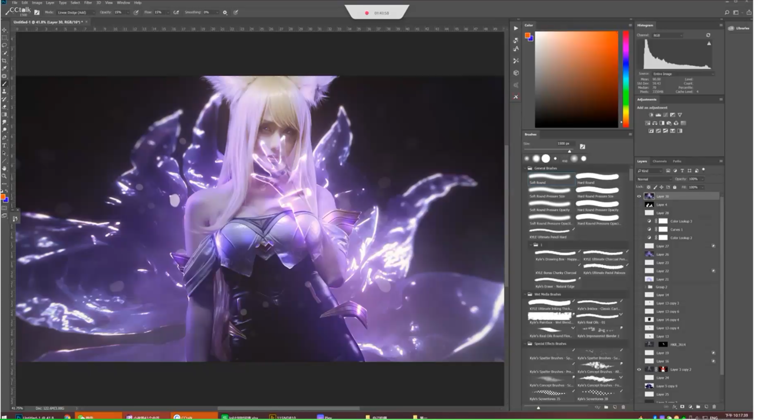Hide Layer 30 using its eye icon
The image size is (759, 420).
(639, 196)
